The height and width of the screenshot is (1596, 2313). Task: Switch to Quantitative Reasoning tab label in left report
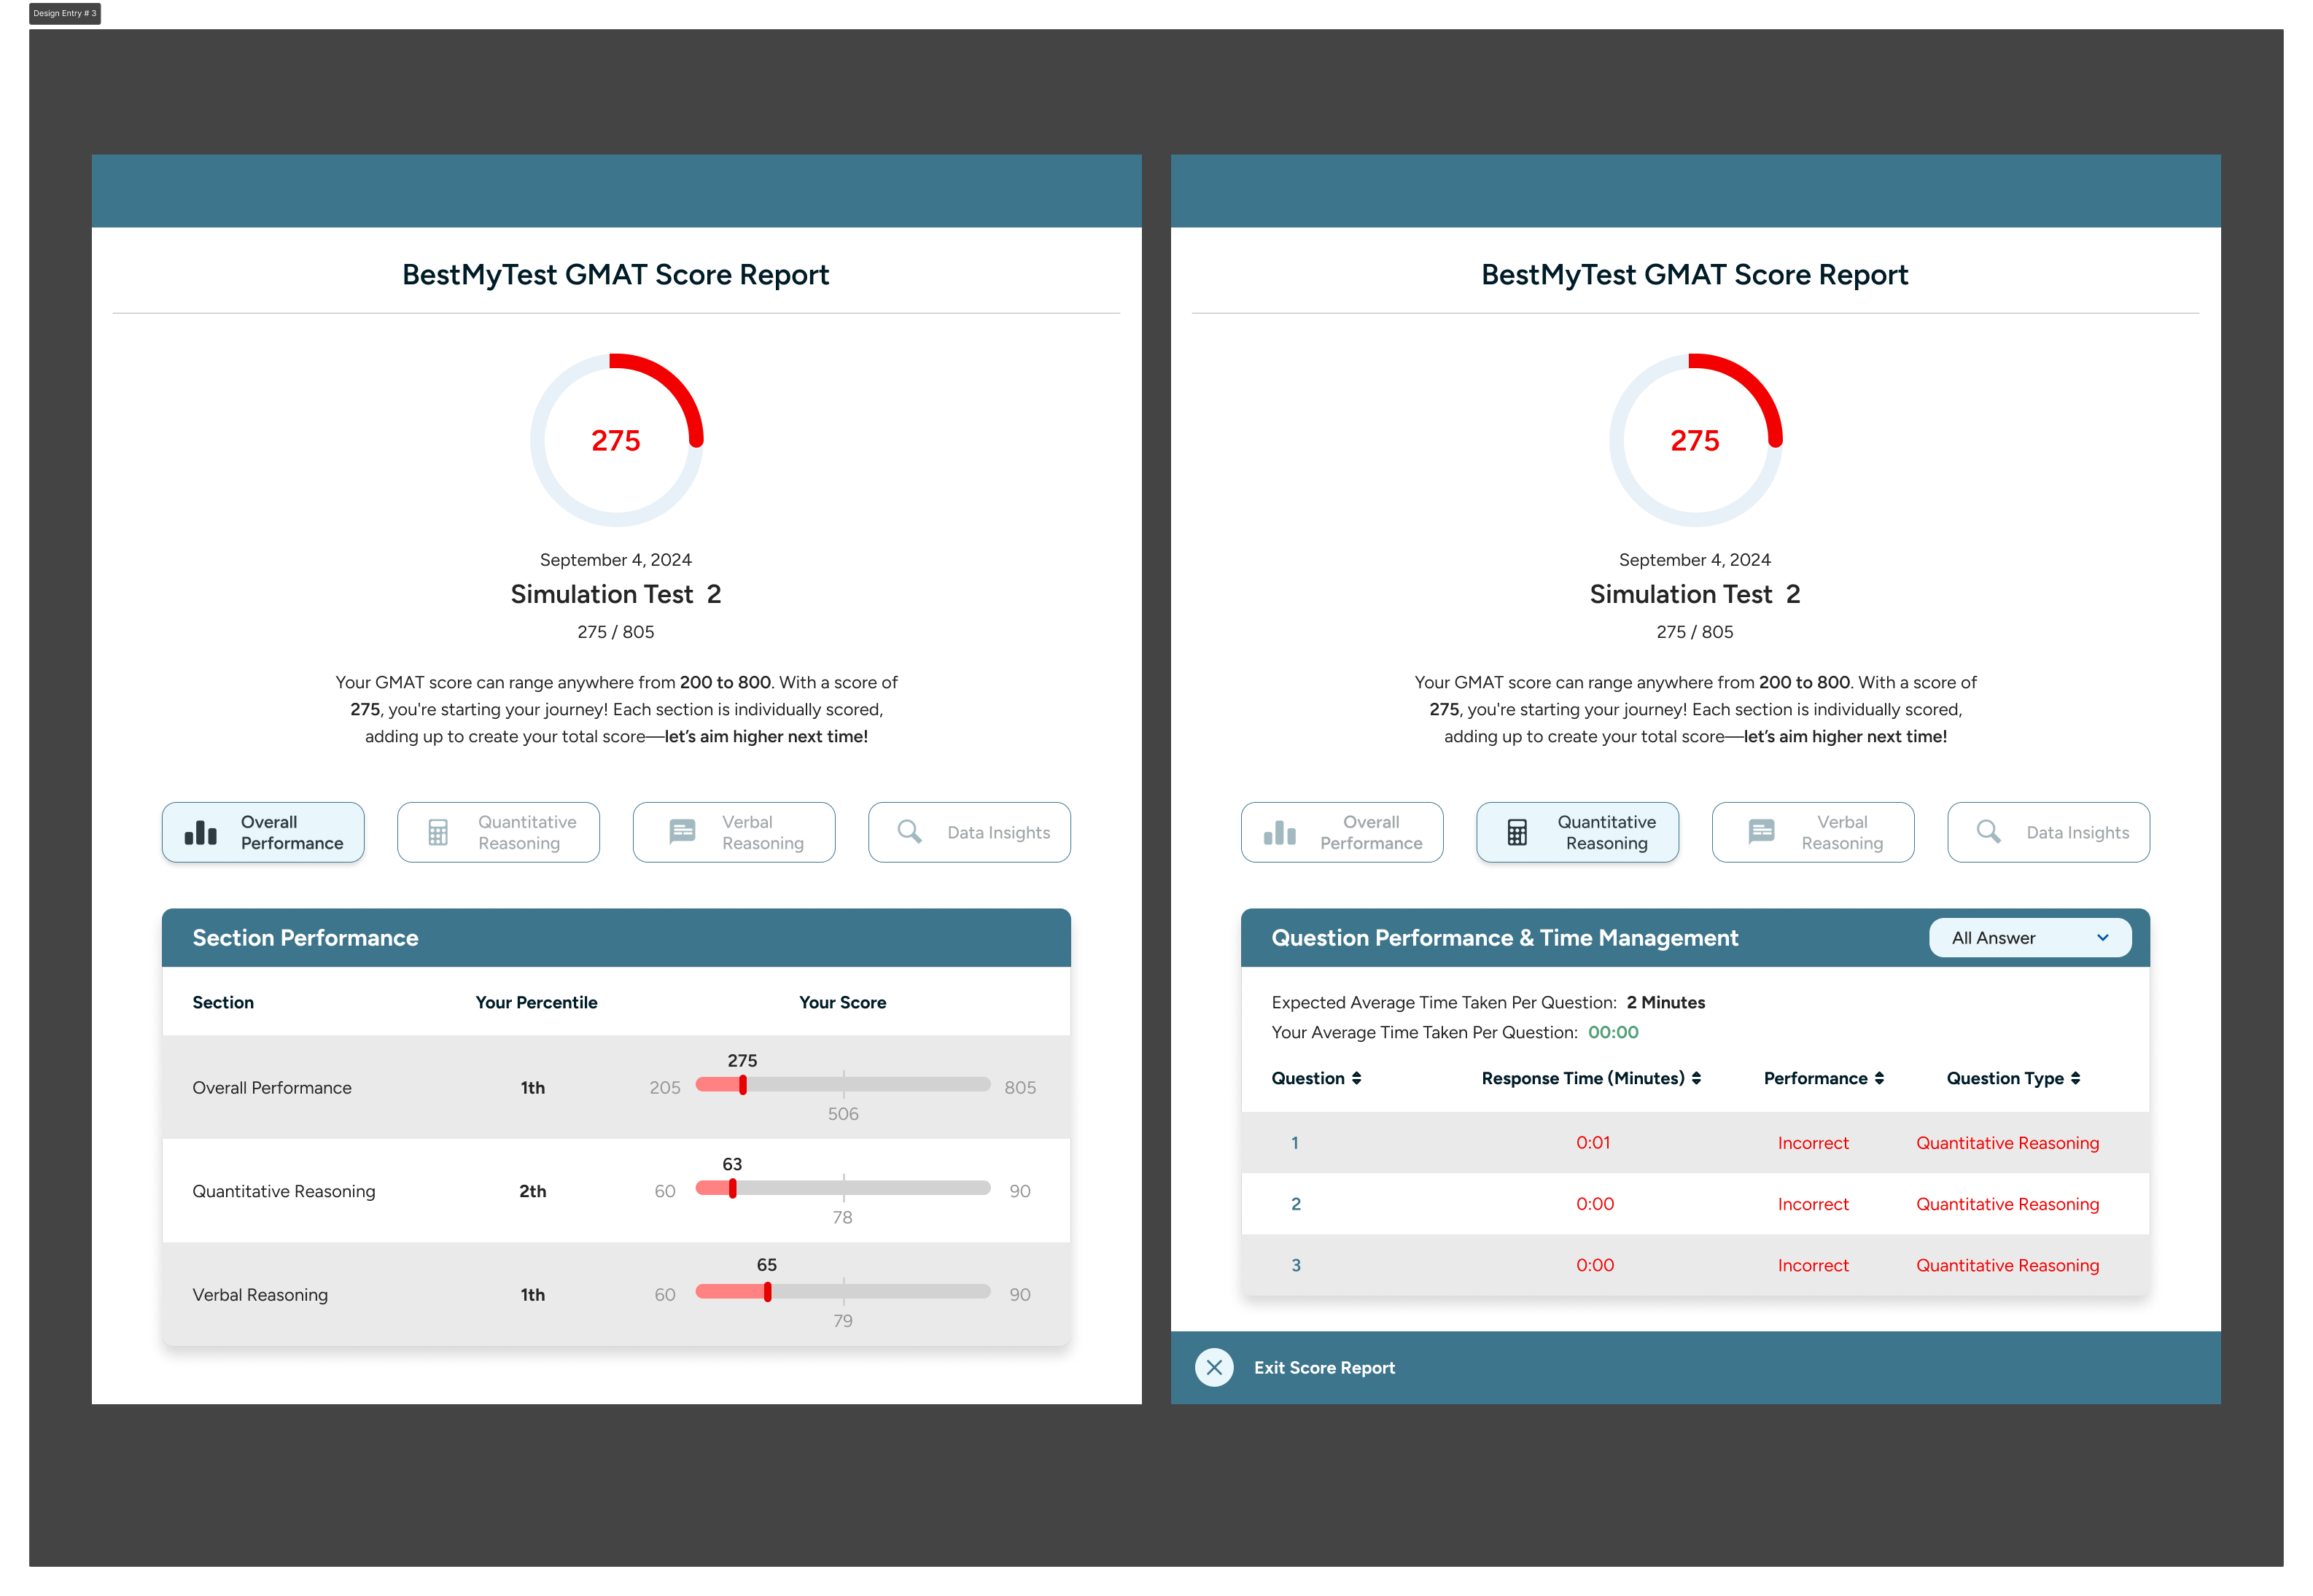pos(527,833)
